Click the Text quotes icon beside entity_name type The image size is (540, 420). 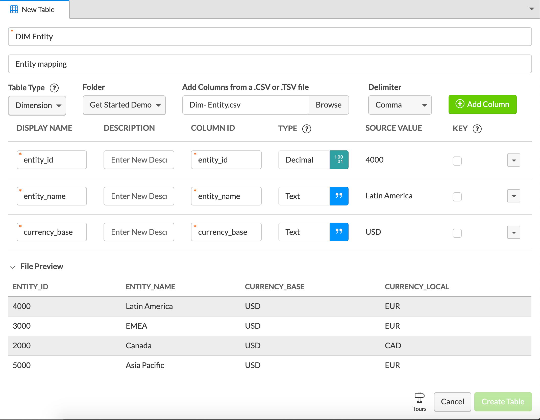(x=339, y=196)
